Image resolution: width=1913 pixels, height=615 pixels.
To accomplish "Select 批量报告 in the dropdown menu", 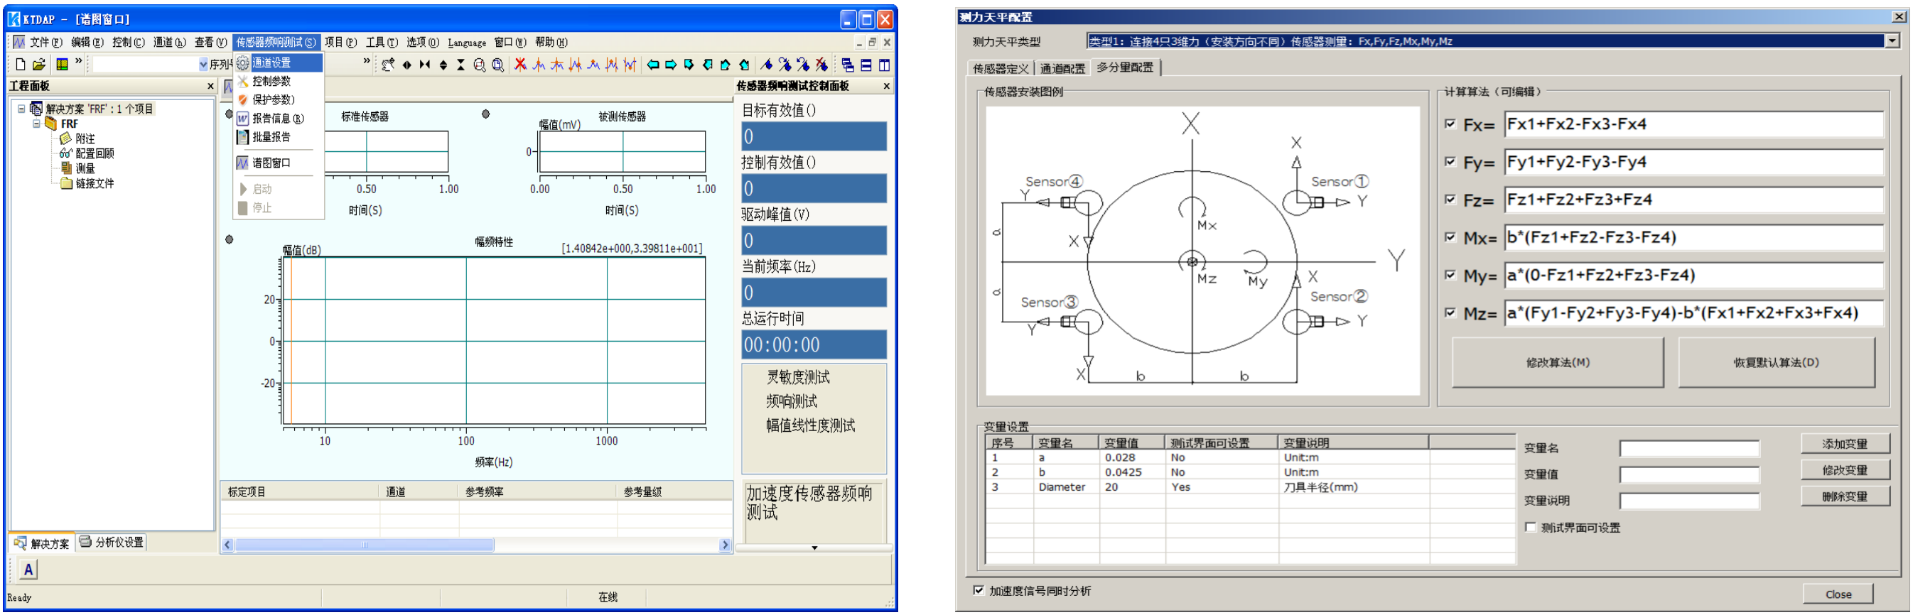I will (x=279, y=137).
